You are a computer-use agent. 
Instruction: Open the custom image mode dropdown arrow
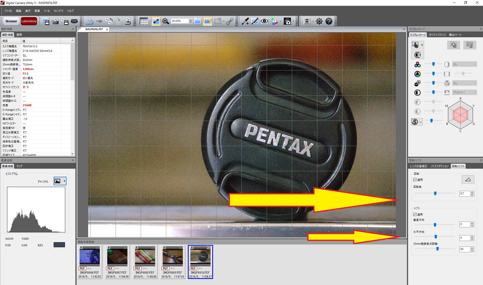422,45
